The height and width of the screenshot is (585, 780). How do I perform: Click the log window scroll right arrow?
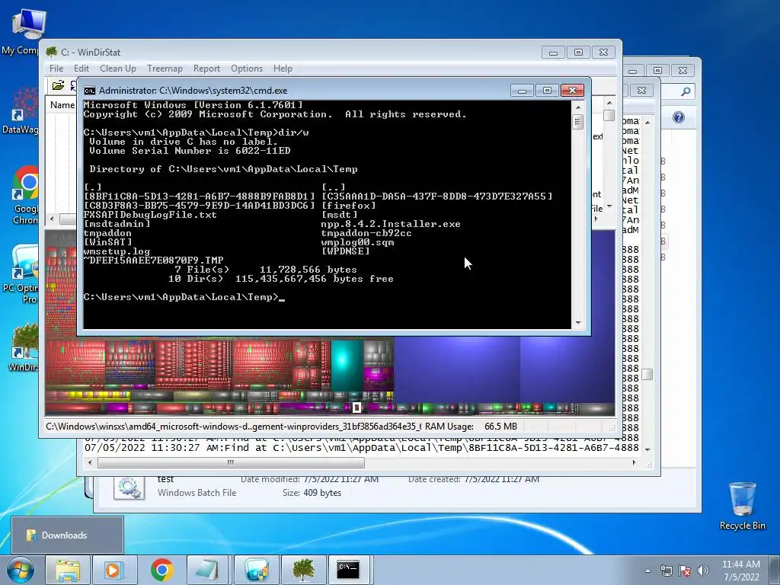(634, 462)
